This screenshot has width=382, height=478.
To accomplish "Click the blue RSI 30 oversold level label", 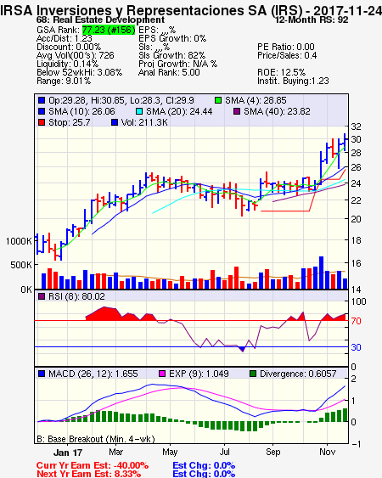I will tap(356, 347).
